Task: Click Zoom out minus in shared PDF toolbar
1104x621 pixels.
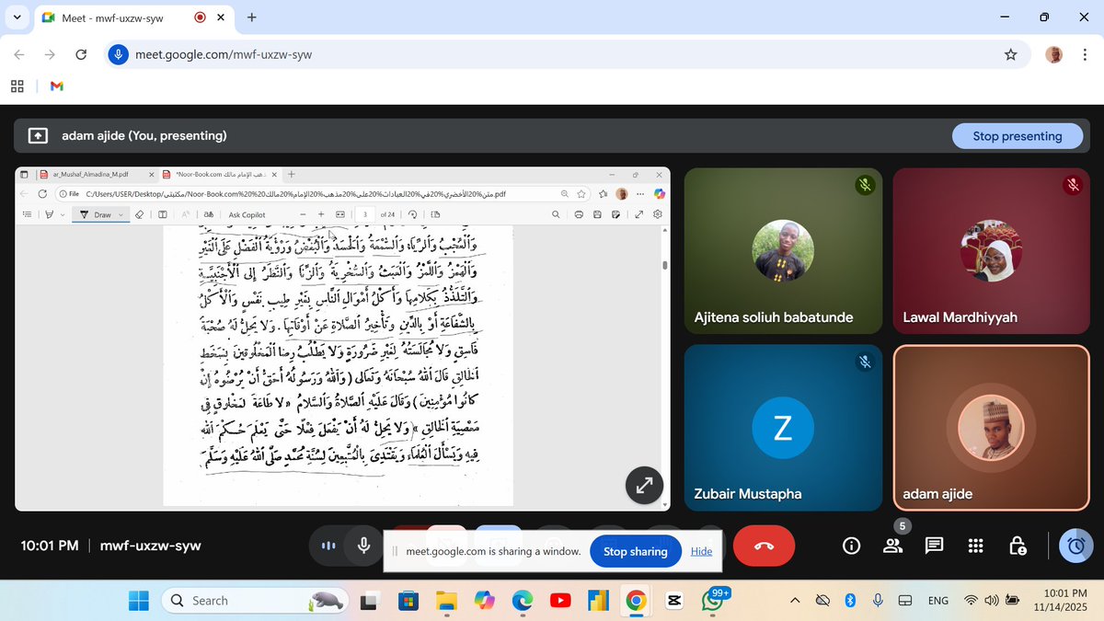Action: [303, 214]
